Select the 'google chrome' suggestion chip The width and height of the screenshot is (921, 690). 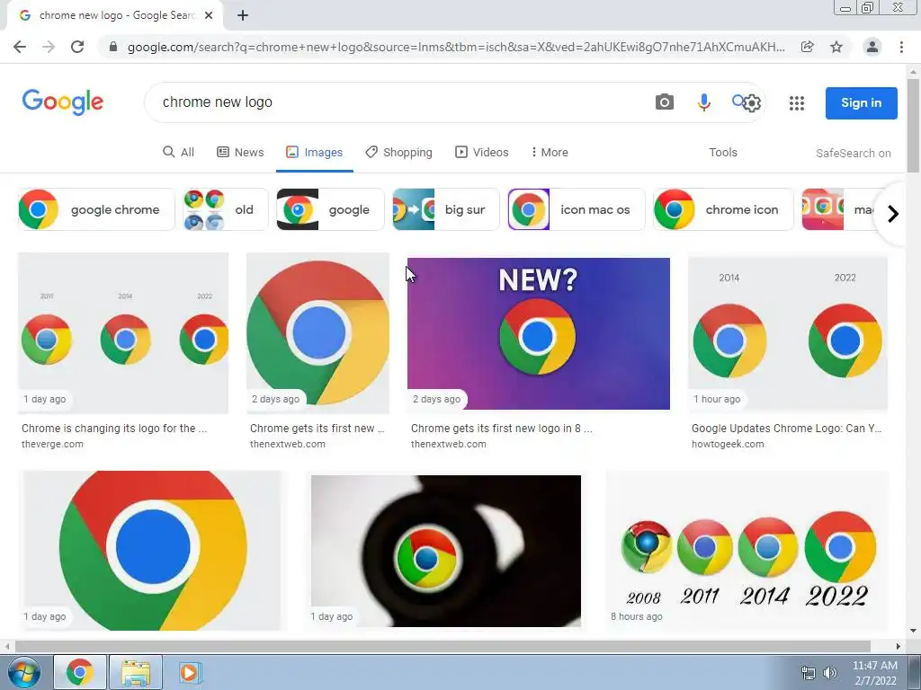tap(96, 209)
